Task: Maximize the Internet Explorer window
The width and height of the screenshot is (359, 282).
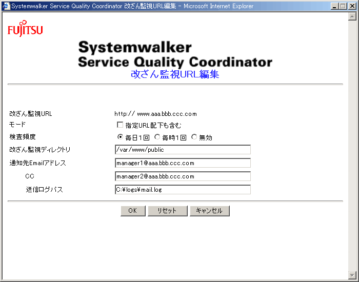Action: [x=343, y=6]
